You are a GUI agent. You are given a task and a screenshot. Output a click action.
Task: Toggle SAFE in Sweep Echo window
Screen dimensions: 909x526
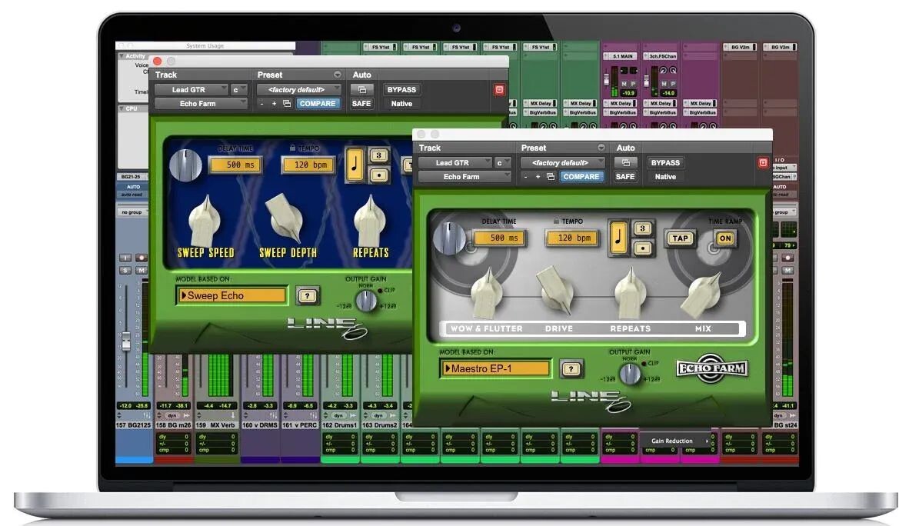click(361, 104)
